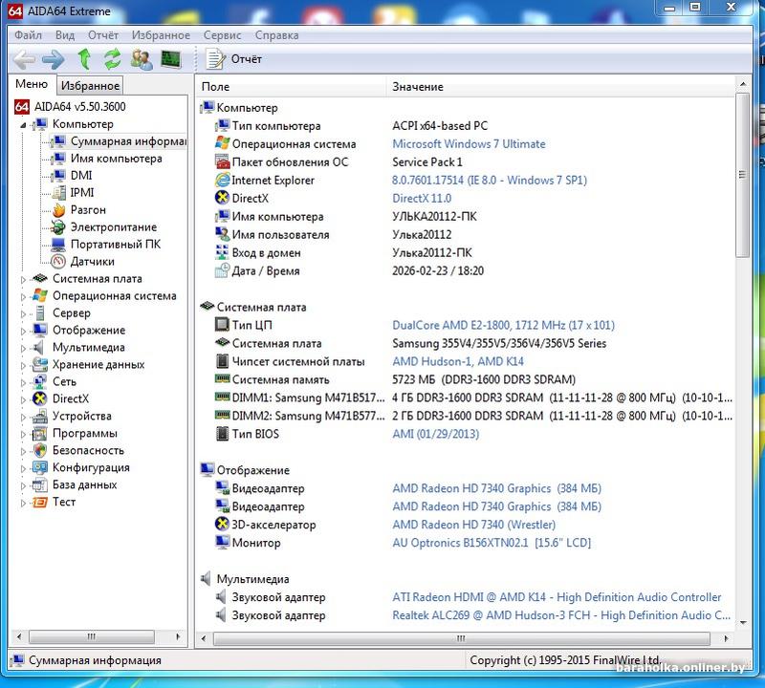Click the Отчёт report toolbar button
Image resolution: width=765 pixels, height=688 pixels.
[235, 59]
